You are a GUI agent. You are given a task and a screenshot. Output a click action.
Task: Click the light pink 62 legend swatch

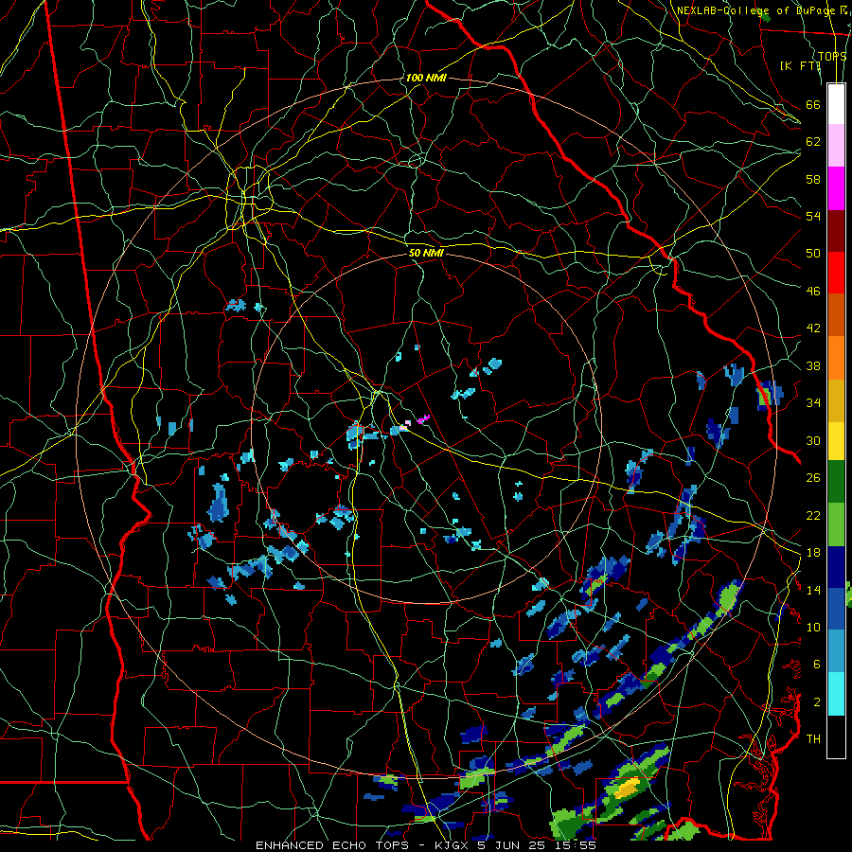(836, 146)
